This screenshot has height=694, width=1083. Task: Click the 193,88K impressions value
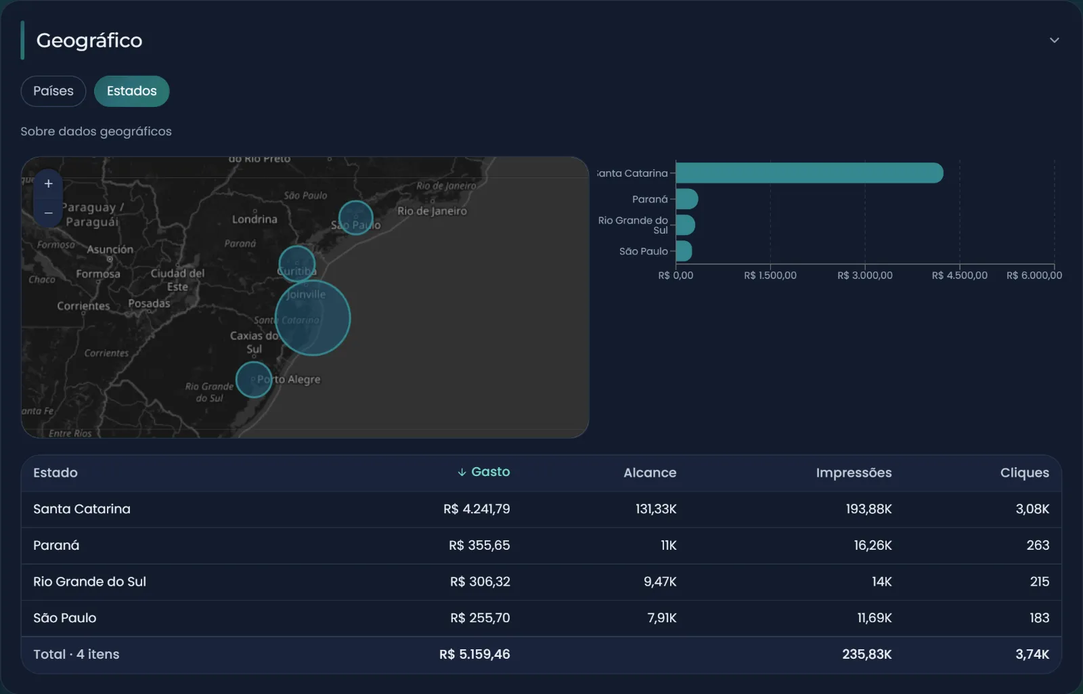[x=868, y=509]
